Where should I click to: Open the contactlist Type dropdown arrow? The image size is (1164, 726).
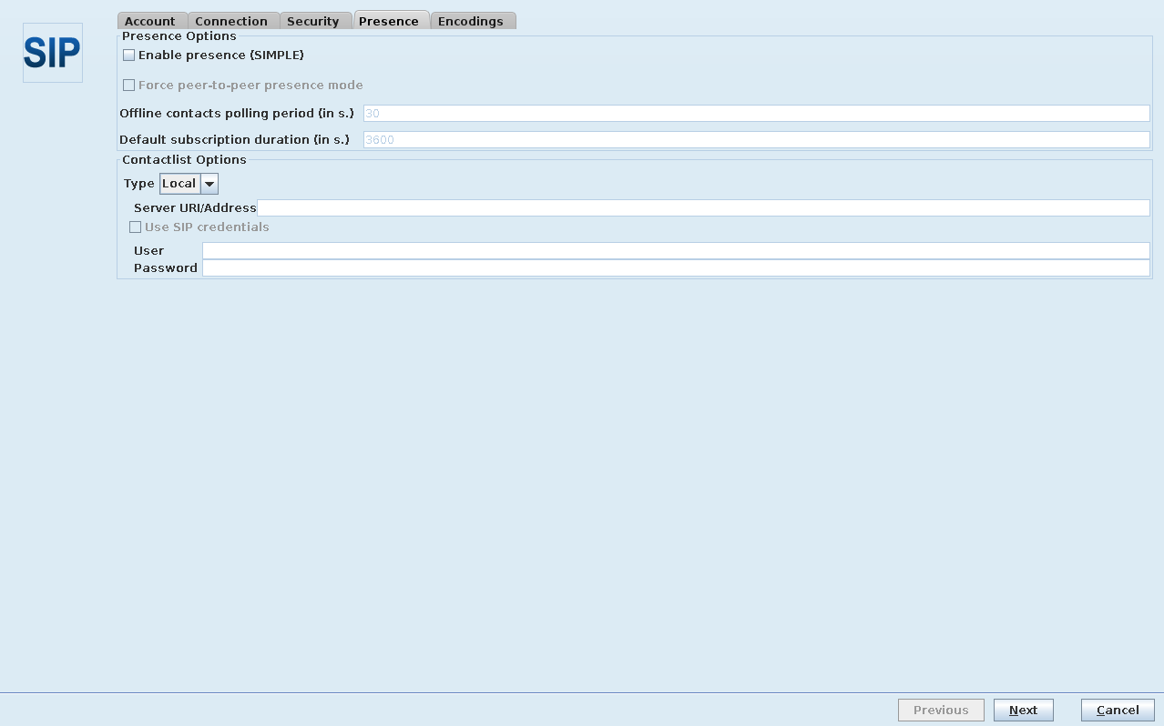(209, 184)
